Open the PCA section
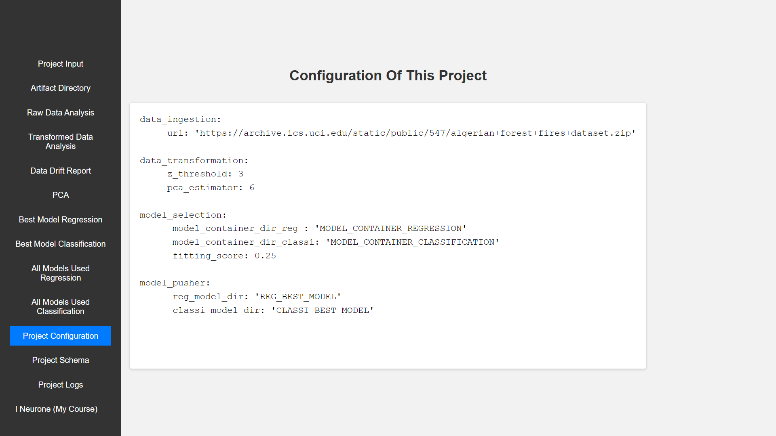 (60, 195)
